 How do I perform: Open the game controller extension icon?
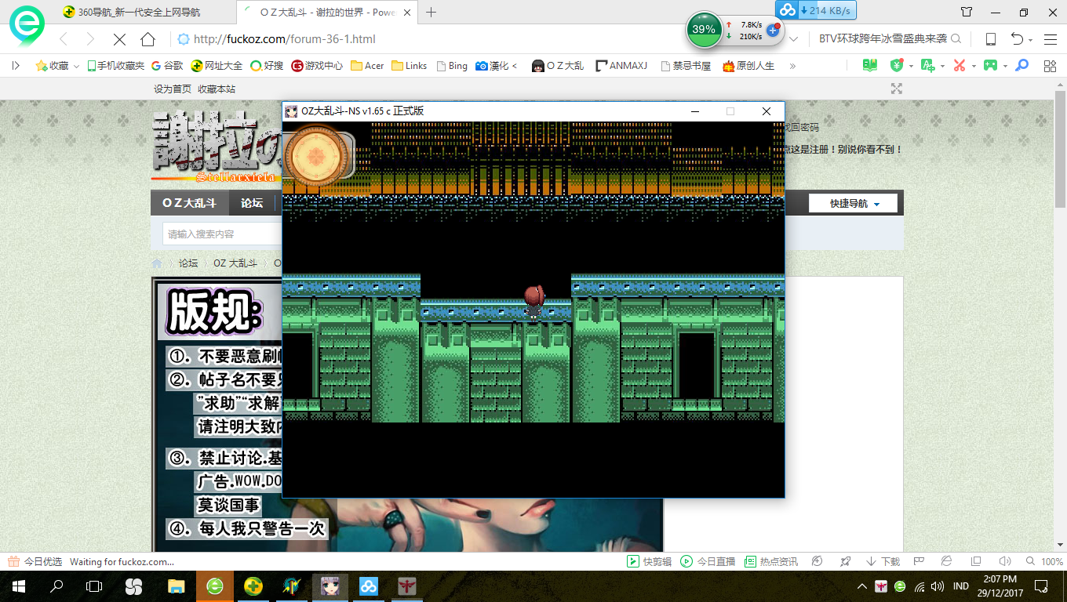[991, 66]
